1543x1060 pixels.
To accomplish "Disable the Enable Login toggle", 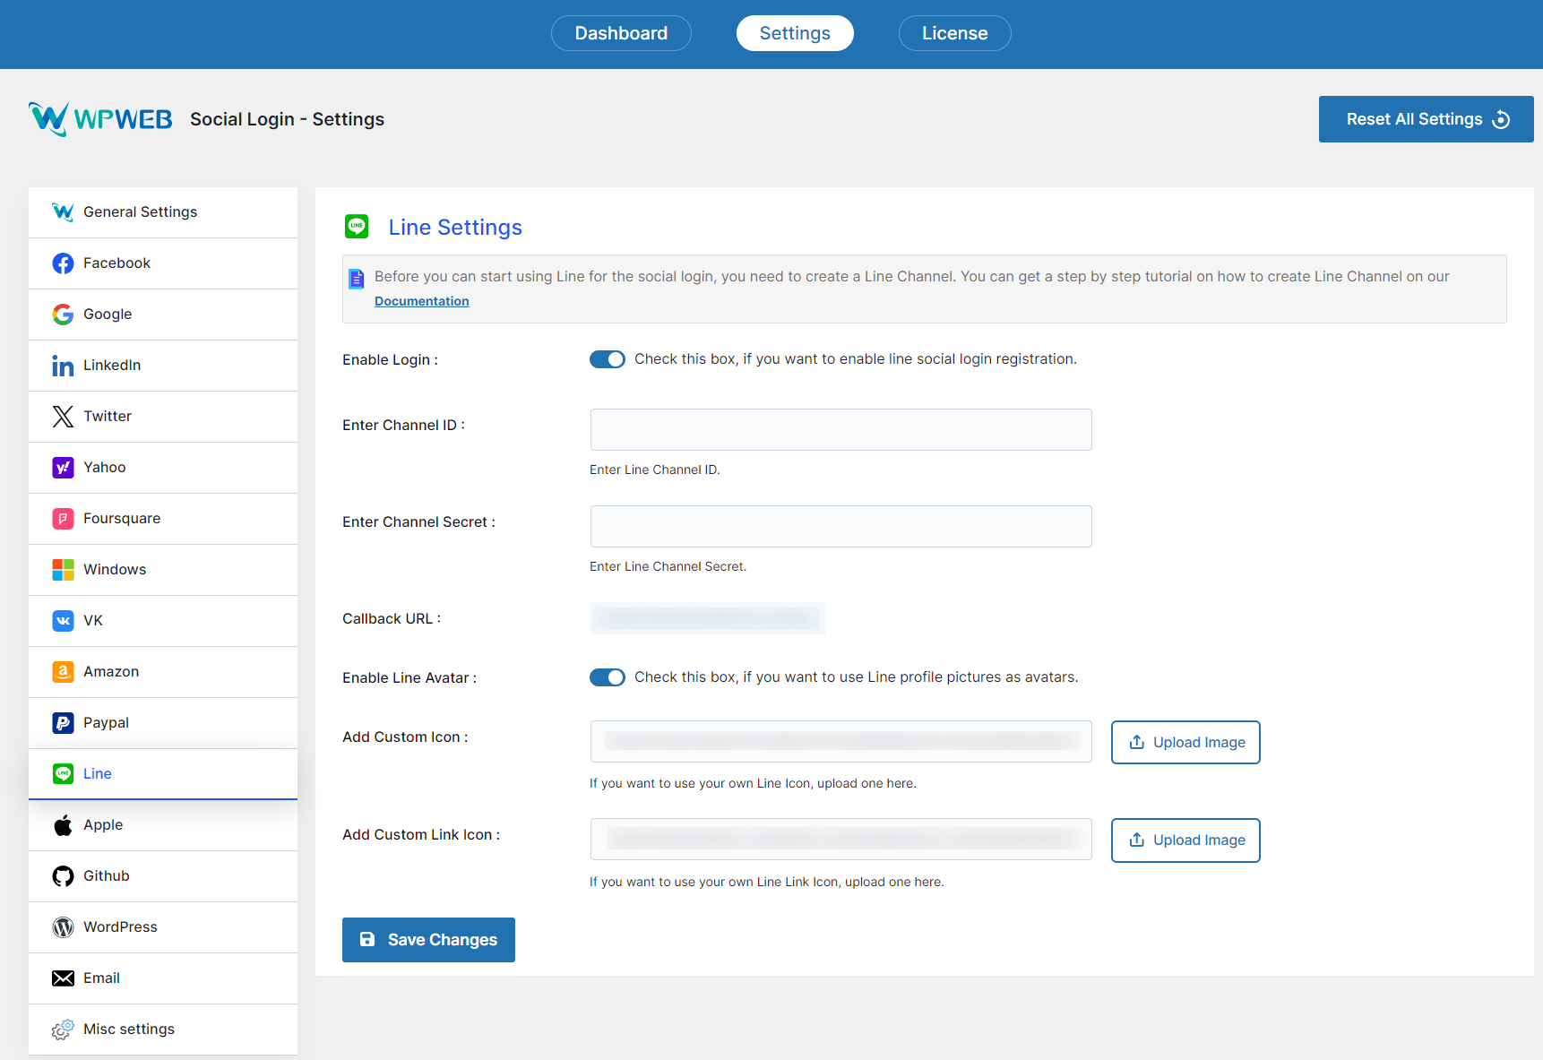I will tap(607, 359).
